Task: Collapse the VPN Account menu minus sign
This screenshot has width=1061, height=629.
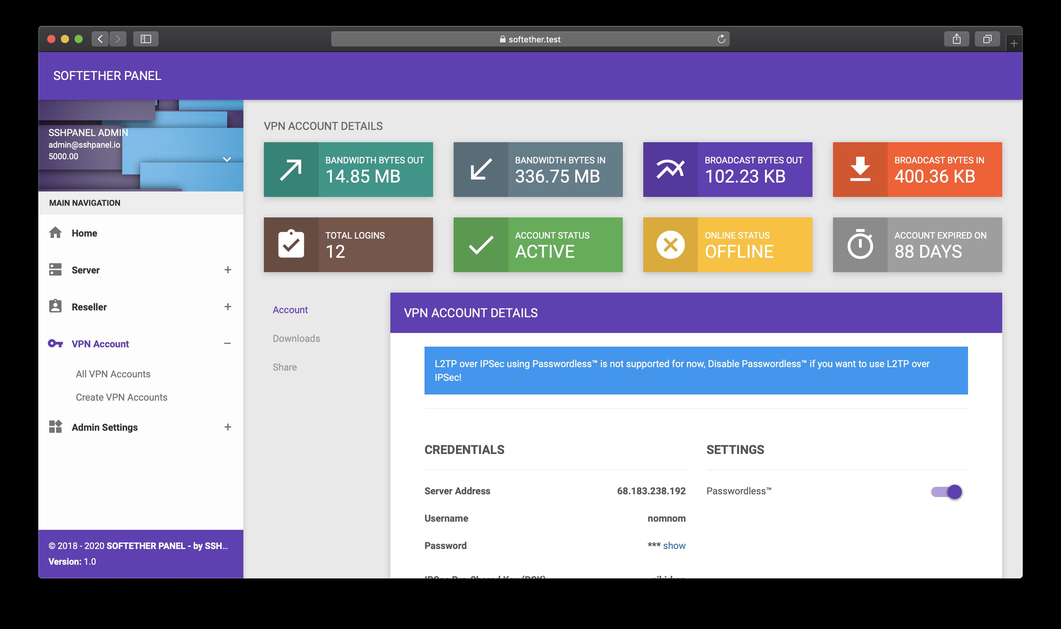Action: [228, 343]
